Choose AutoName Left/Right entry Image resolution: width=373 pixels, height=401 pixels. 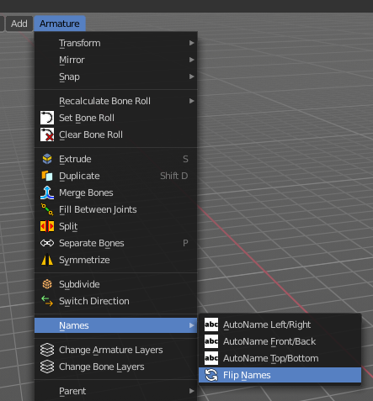pyautogui.click(x=280, y=324)
